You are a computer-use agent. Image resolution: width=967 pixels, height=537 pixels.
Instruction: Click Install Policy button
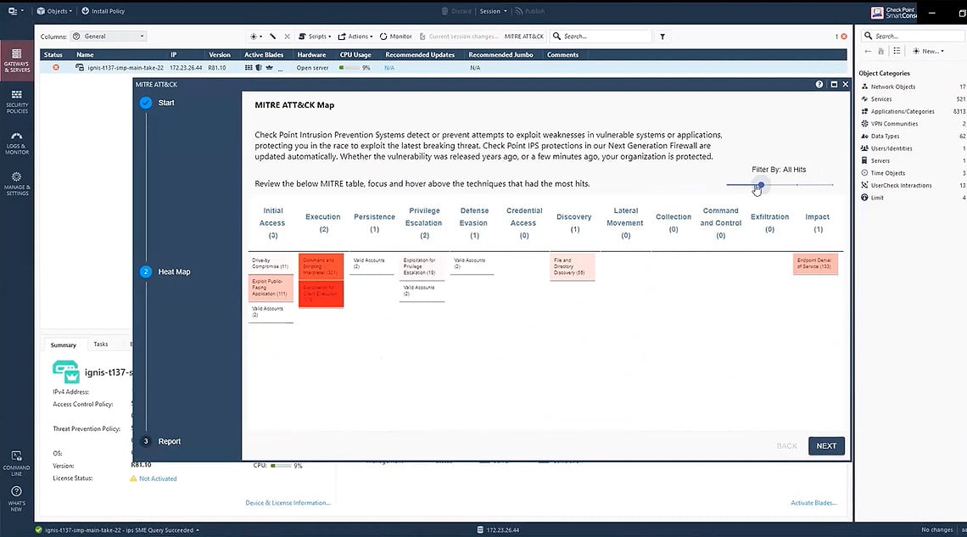[103, 11]
